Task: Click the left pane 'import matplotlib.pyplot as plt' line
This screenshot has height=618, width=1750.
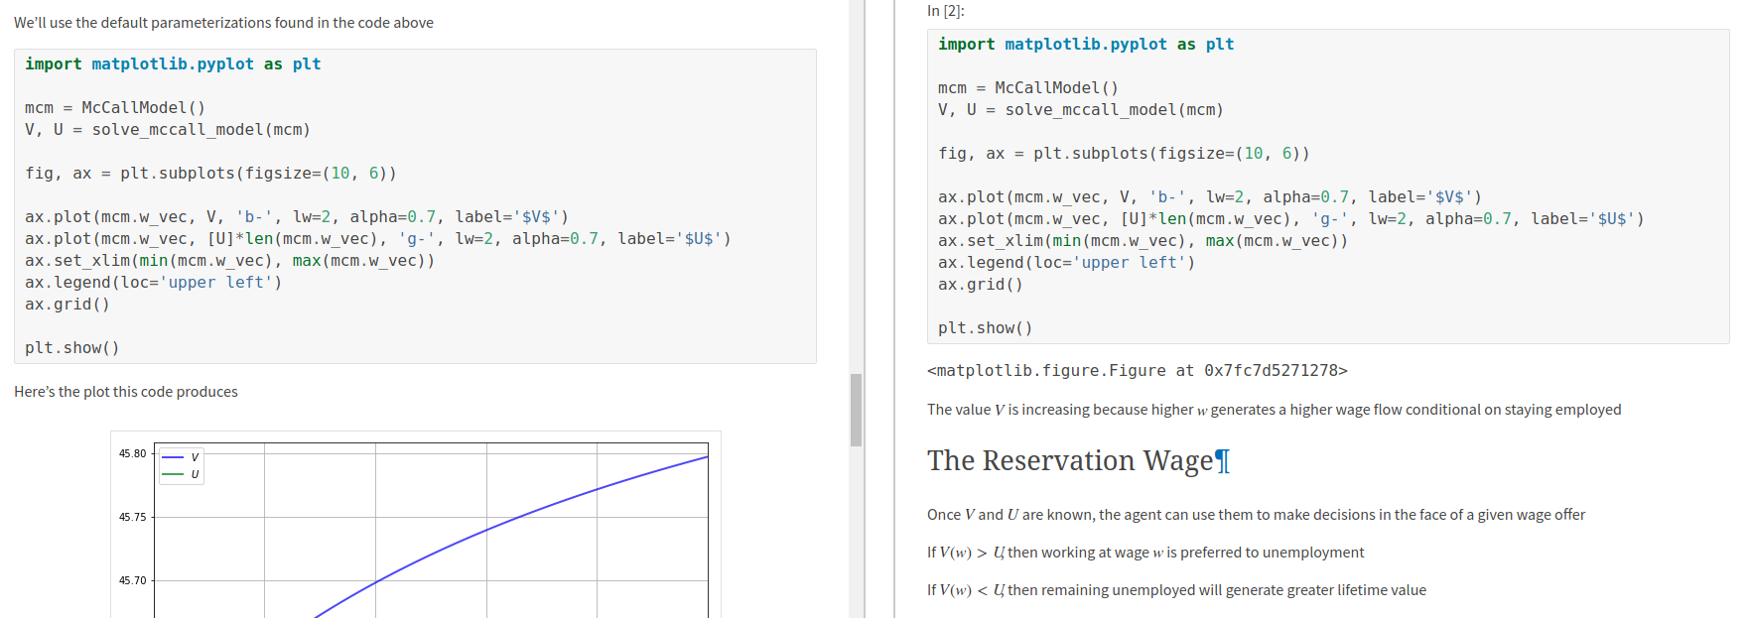Action: pos(173,64)
